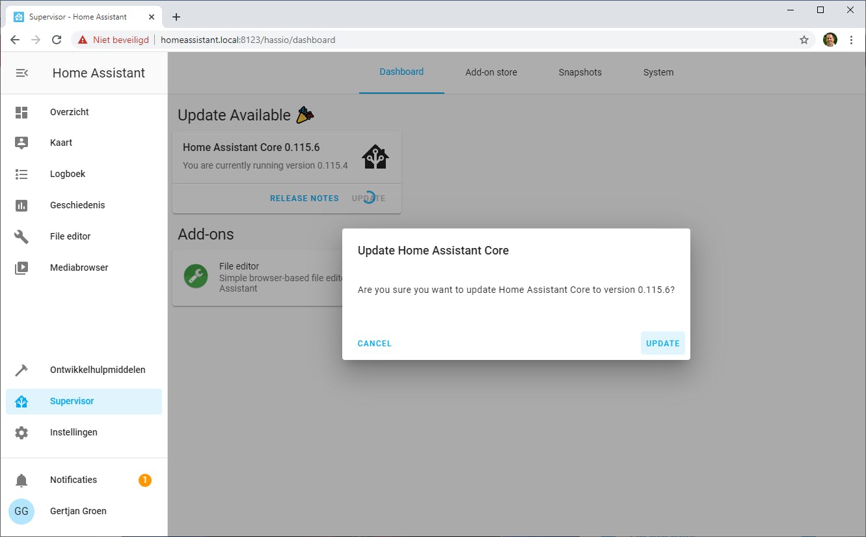Go forward in the browser
This screenshot has width=866, height=537.
click(36, 40)
